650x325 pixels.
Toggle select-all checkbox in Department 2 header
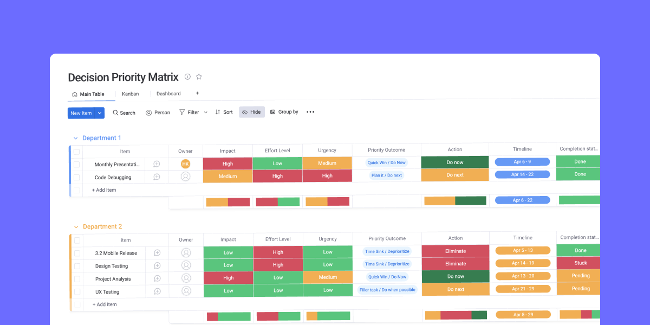[77, 240]
